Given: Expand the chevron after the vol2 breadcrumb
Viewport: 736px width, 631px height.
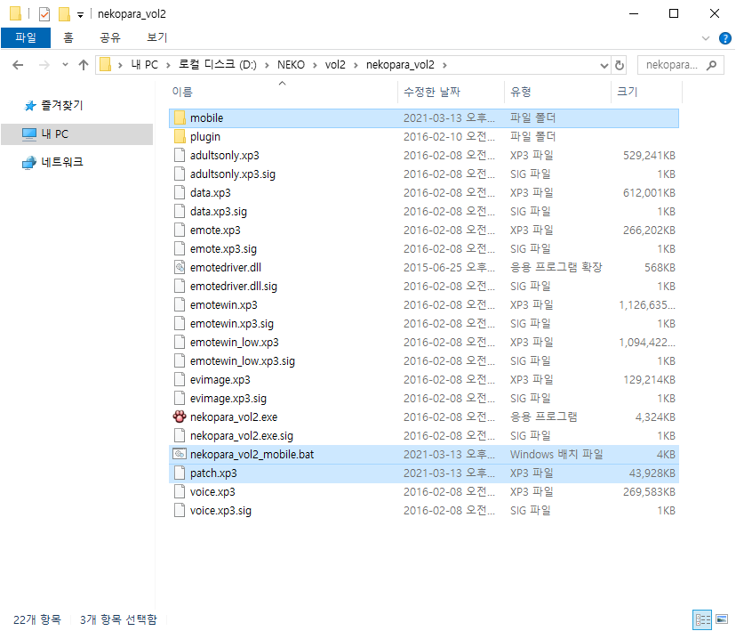Looking at the screenshot, I should (x=356, y=65).
